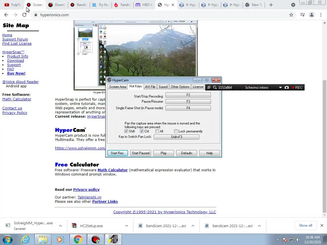Toggle the Ctrl pan checkbox
The width and height of the screenshot is (327, 245).
(142, 131)
